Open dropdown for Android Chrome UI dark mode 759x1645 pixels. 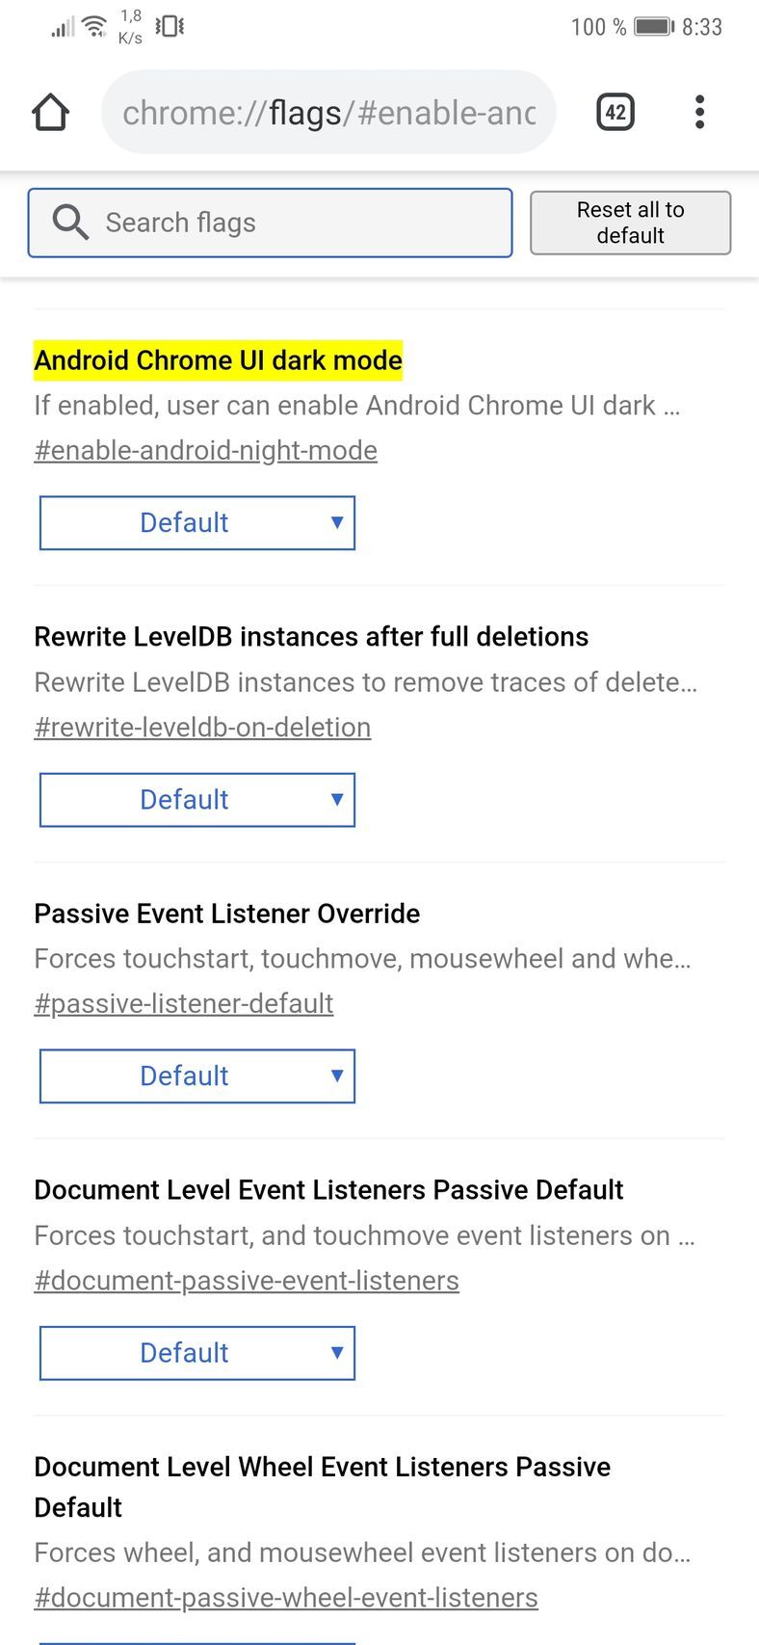point(197,523)
